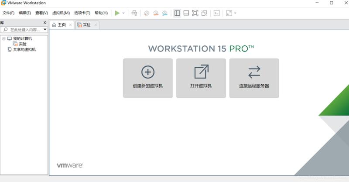
Task: Click the vmware logo at the bottom
Action: click(x=70, y=165)
